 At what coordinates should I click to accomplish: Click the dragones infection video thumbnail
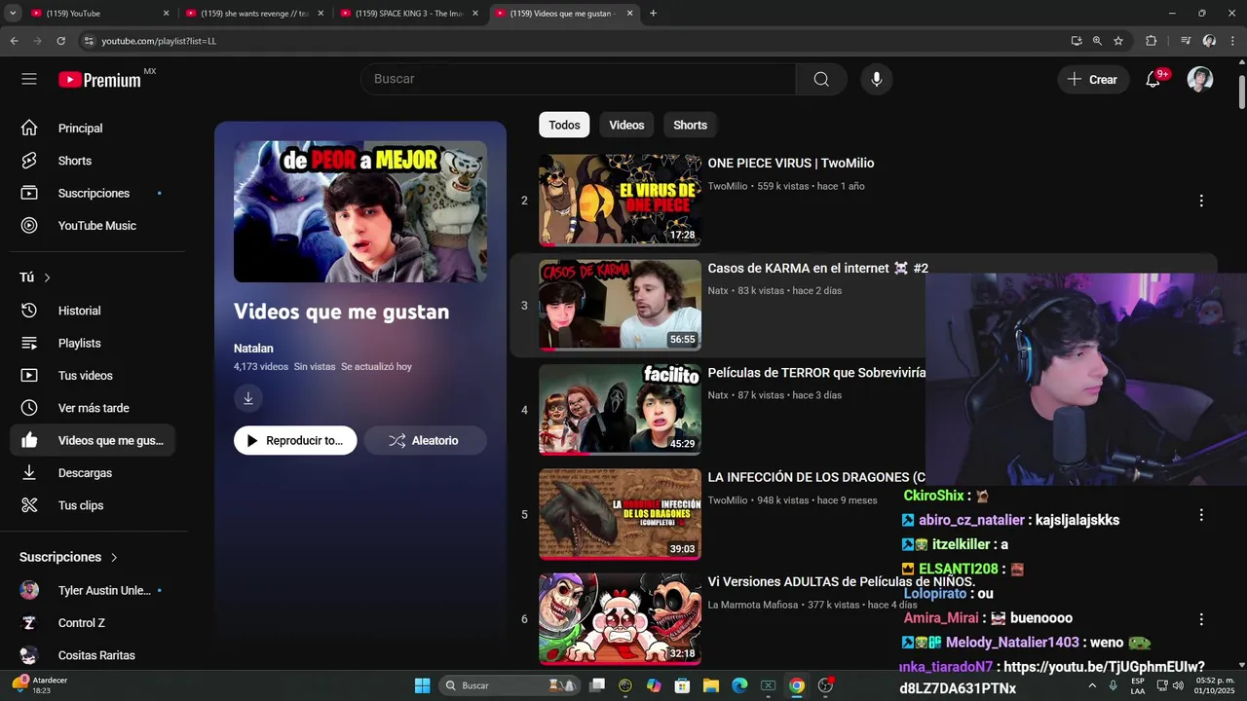(620, 514)
